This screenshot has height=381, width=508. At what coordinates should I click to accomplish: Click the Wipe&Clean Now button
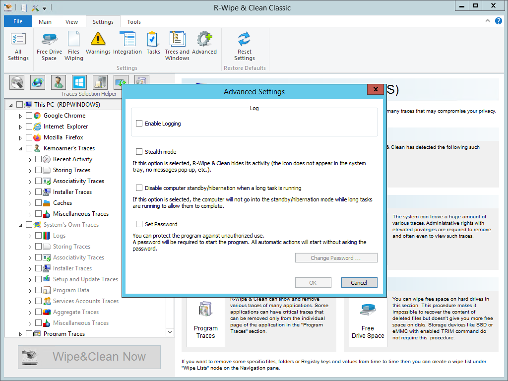click(x=89, y=357)
